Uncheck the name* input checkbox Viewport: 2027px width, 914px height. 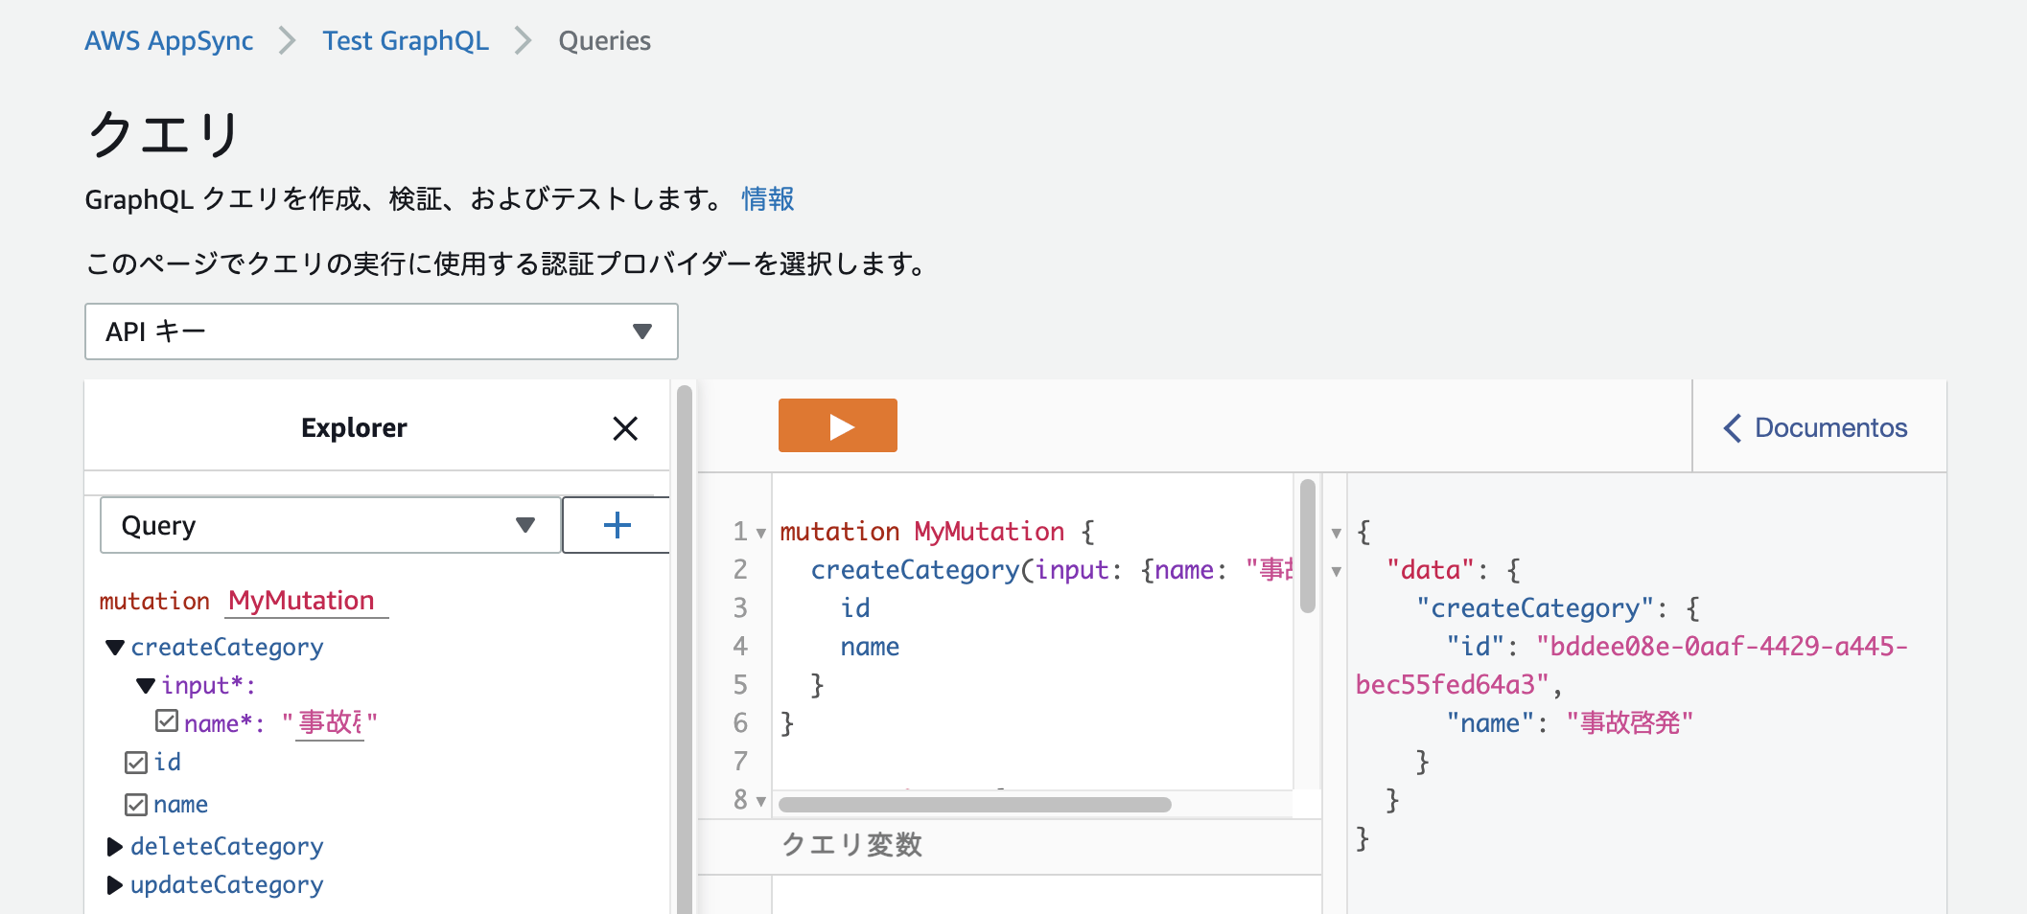click(167, 721)
